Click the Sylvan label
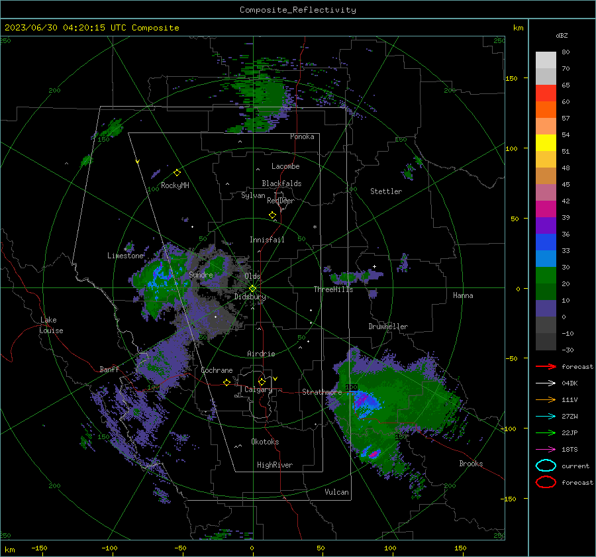 pyautogui.click(x=253, y=195)
